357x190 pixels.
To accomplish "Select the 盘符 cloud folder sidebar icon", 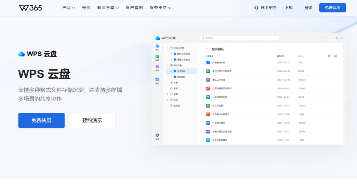I will (157, 81).
